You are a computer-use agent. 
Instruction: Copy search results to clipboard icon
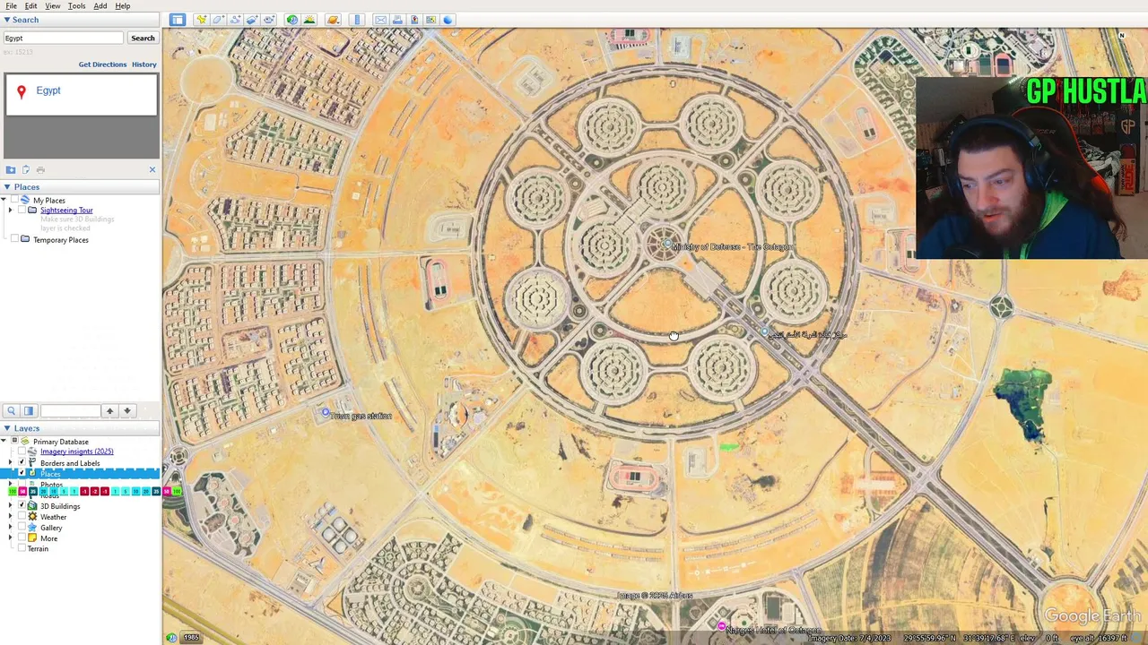coord(26,169)
